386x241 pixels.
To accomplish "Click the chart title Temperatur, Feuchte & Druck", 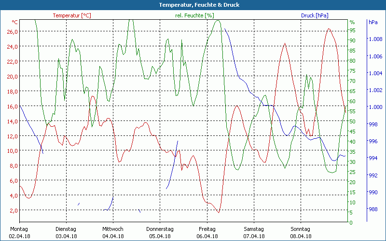I will tap(193, 5).
